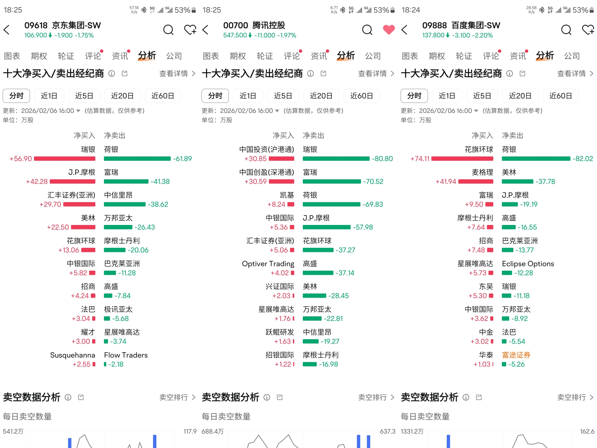Tap search icon on JD.com stock page
Viewport: 597px width, 448px height.
click(168, 30)
